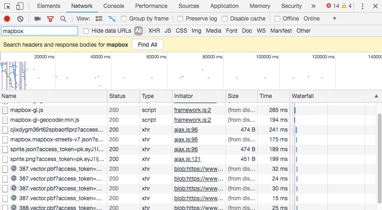Filter requests by Media
Screen dimensions: 382x210
click(214, 31)
